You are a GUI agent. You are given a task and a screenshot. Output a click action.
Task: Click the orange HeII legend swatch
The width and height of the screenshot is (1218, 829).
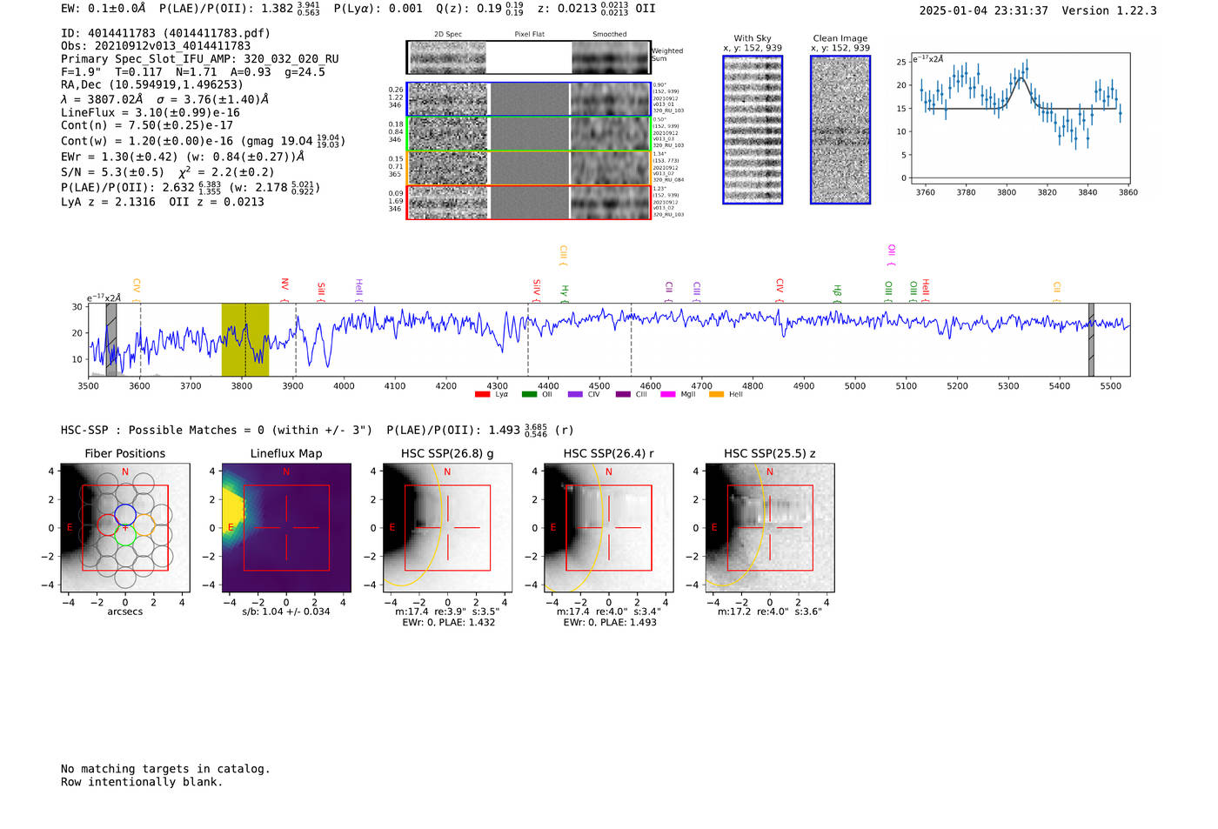click(x=716, y=395)
